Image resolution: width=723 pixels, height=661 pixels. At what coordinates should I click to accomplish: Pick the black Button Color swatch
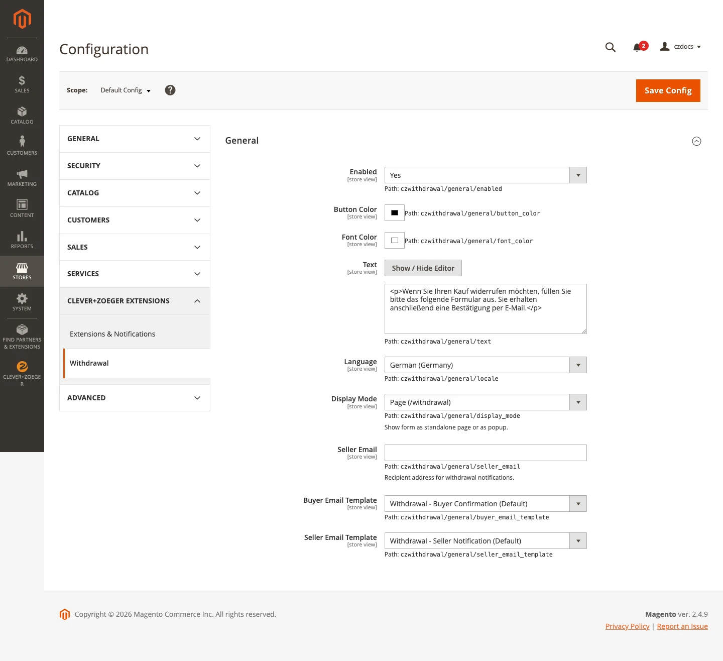395,213
